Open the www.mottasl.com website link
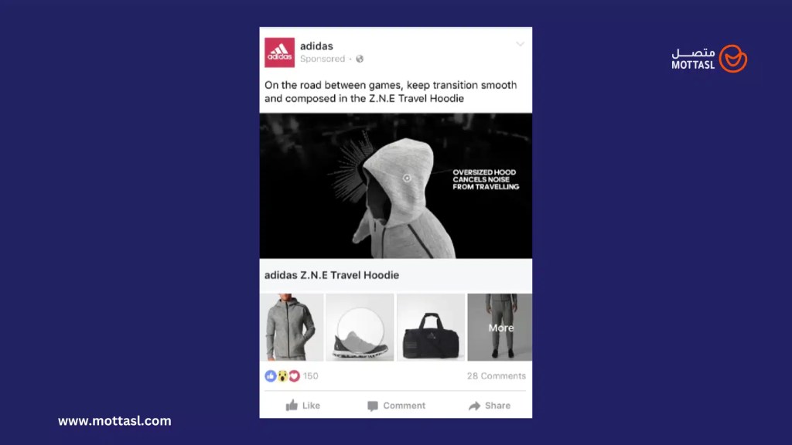 114,421
